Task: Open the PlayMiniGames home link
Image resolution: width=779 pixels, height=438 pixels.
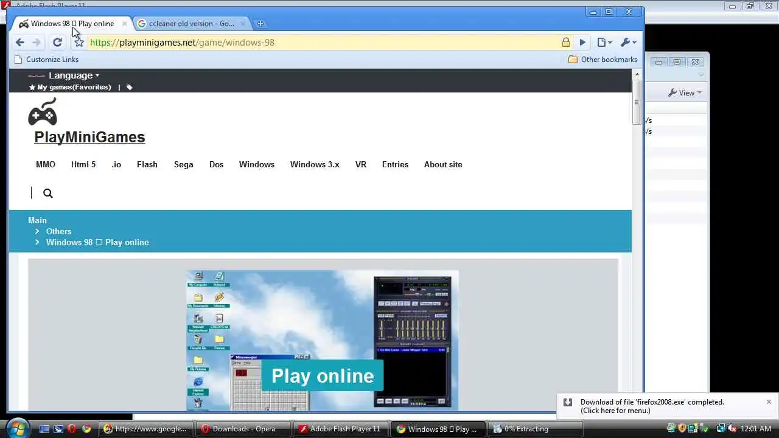Action: click(89, 137)
